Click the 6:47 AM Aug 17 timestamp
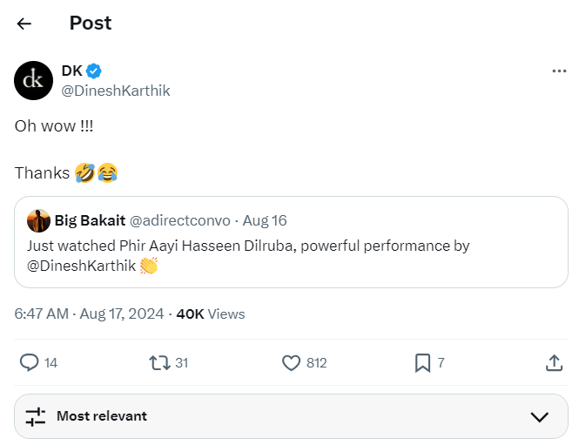The height and width of the screenshot is (445, 579). 89,314
